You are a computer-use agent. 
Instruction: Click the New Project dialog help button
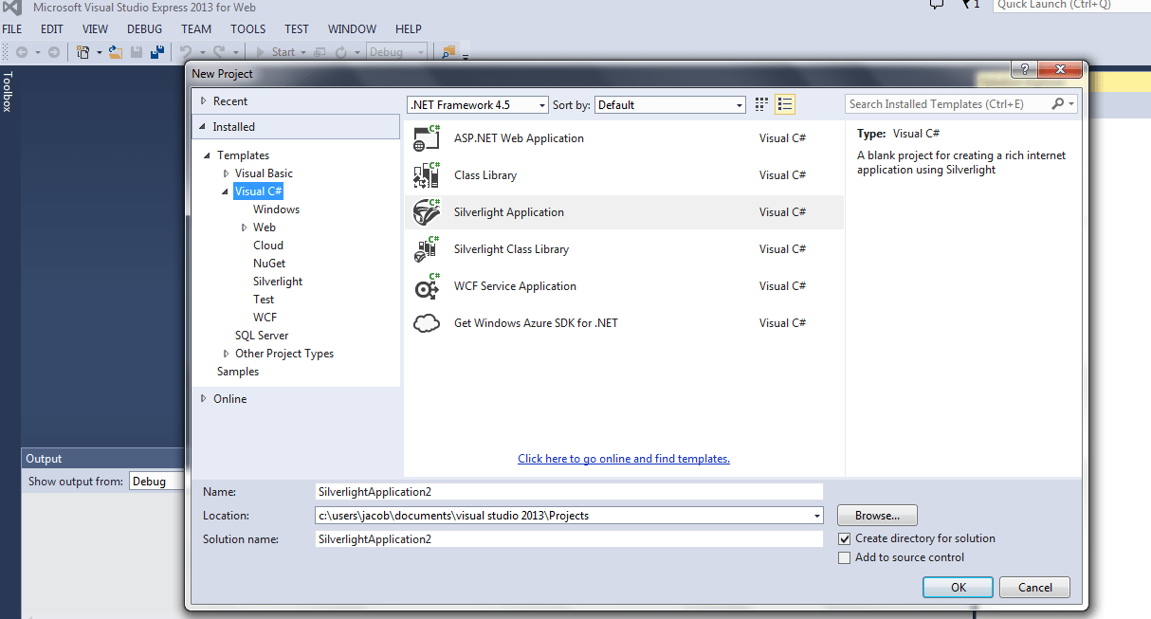(x=1023, y=69)
